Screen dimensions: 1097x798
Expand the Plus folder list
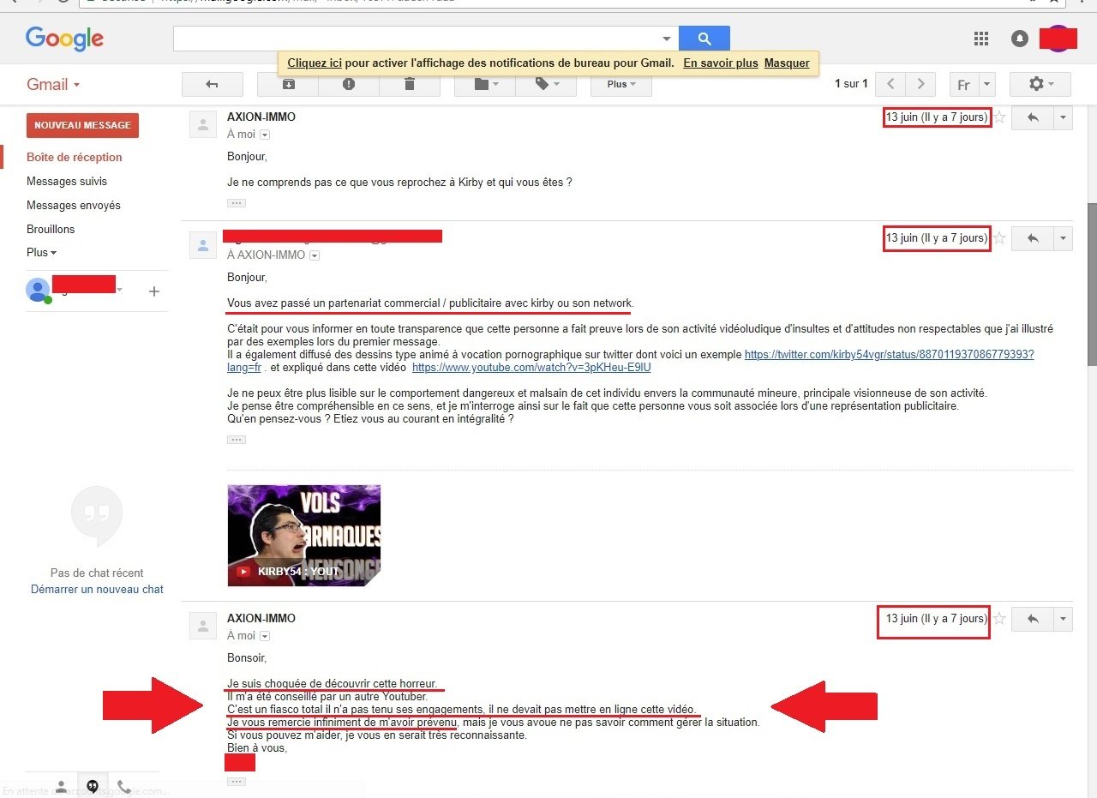(x=42, y=253)
